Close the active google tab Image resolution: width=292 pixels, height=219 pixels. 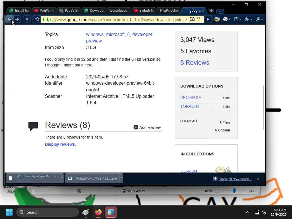pyautogui.click(x=203, y=11)
